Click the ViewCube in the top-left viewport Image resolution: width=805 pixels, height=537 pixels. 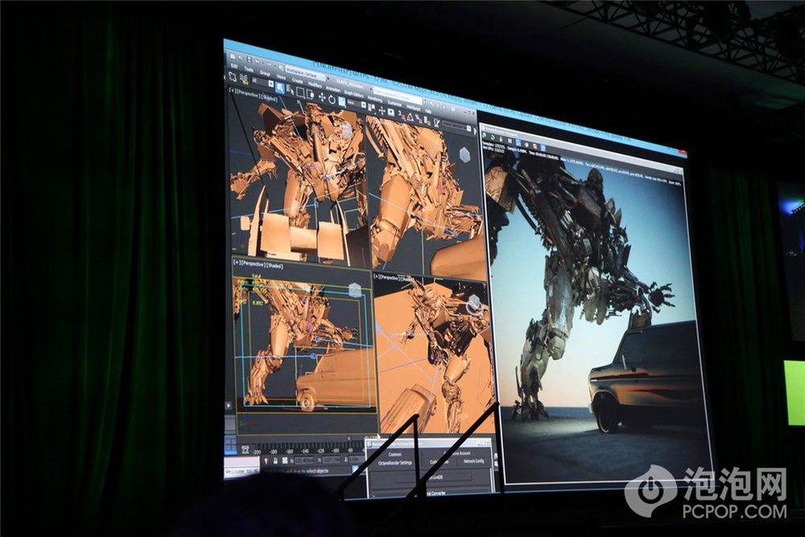pyautogui.click(x=348, y=131)
